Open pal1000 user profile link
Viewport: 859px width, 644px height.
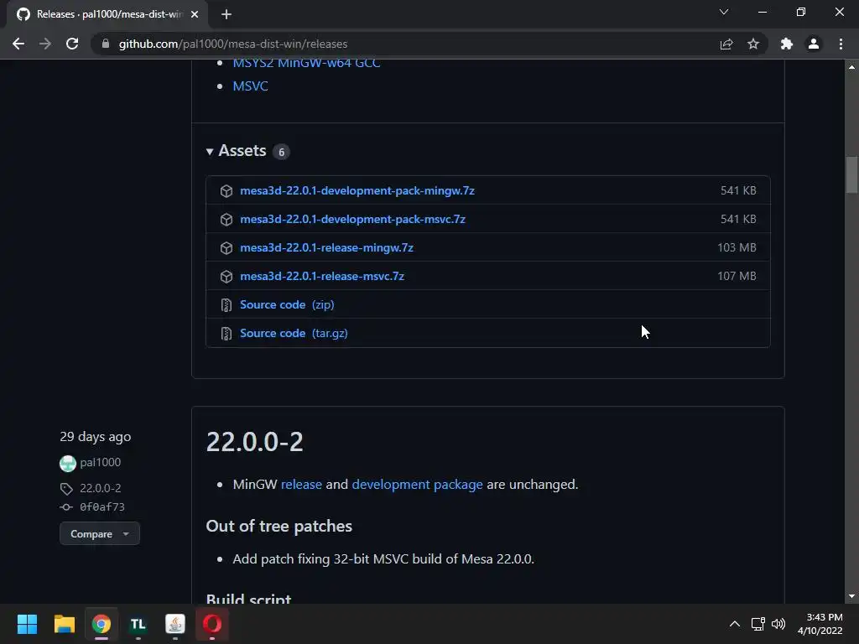click(101, 462)
